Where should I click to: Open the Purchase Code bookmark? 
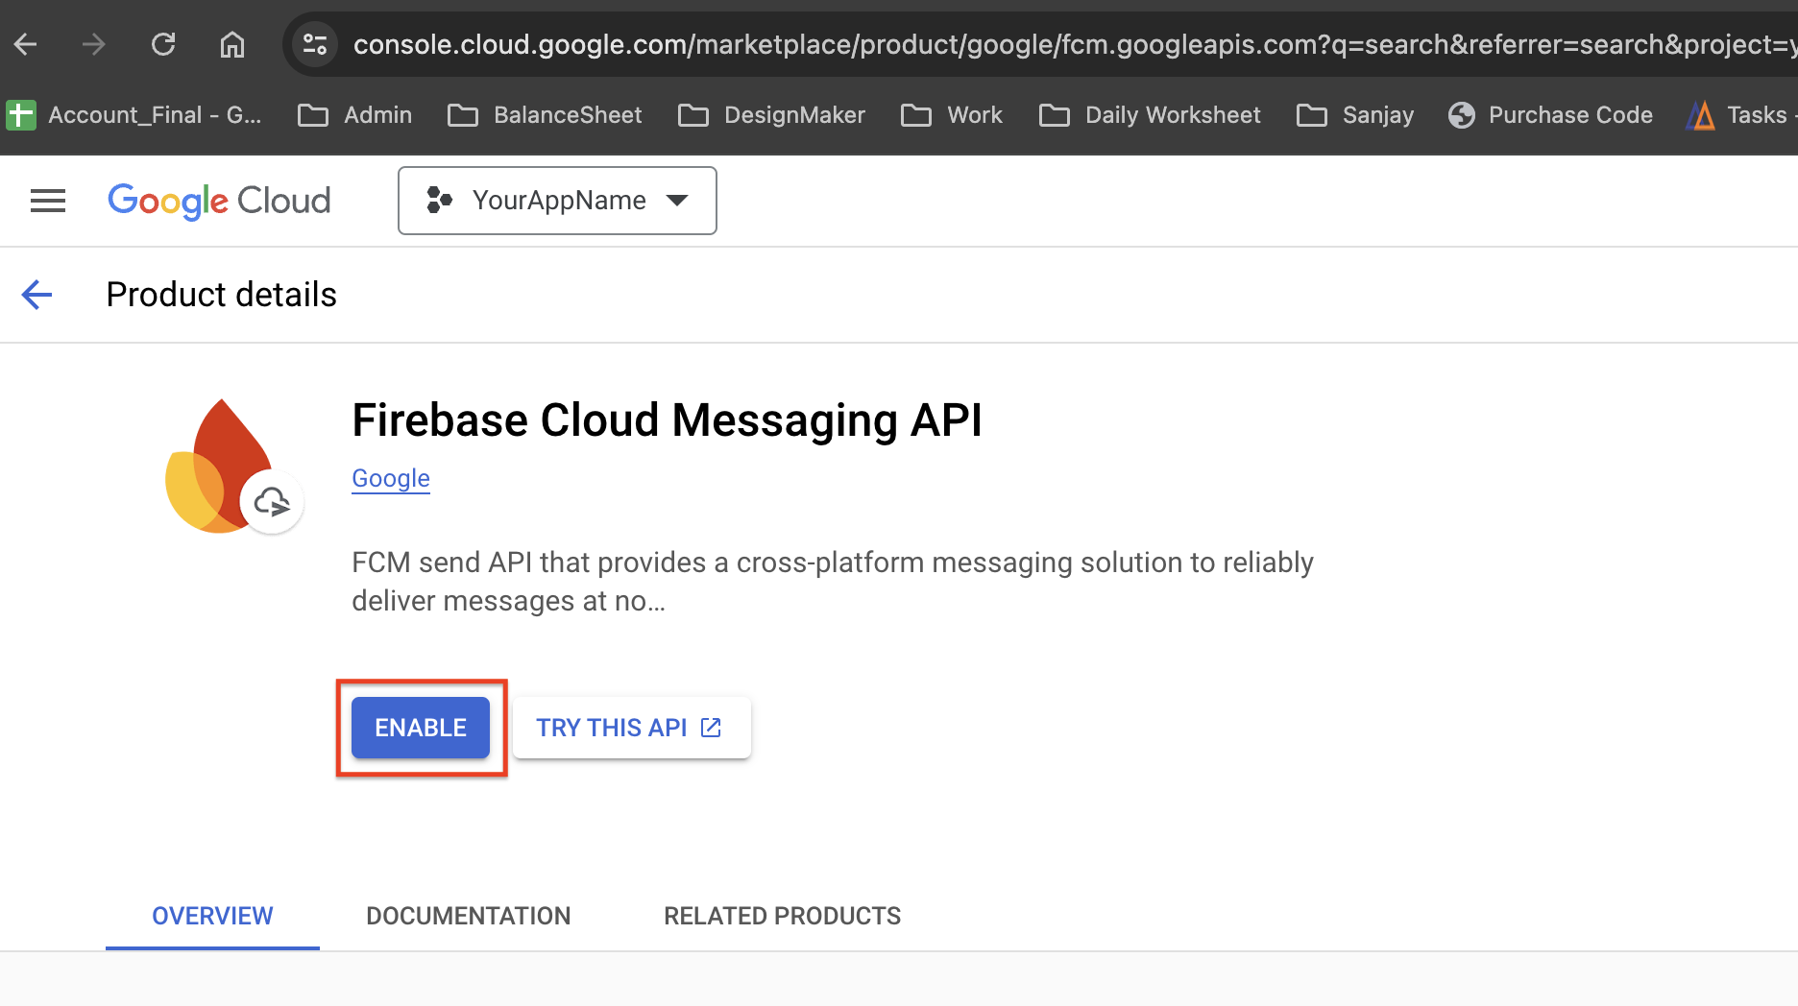1551,115
